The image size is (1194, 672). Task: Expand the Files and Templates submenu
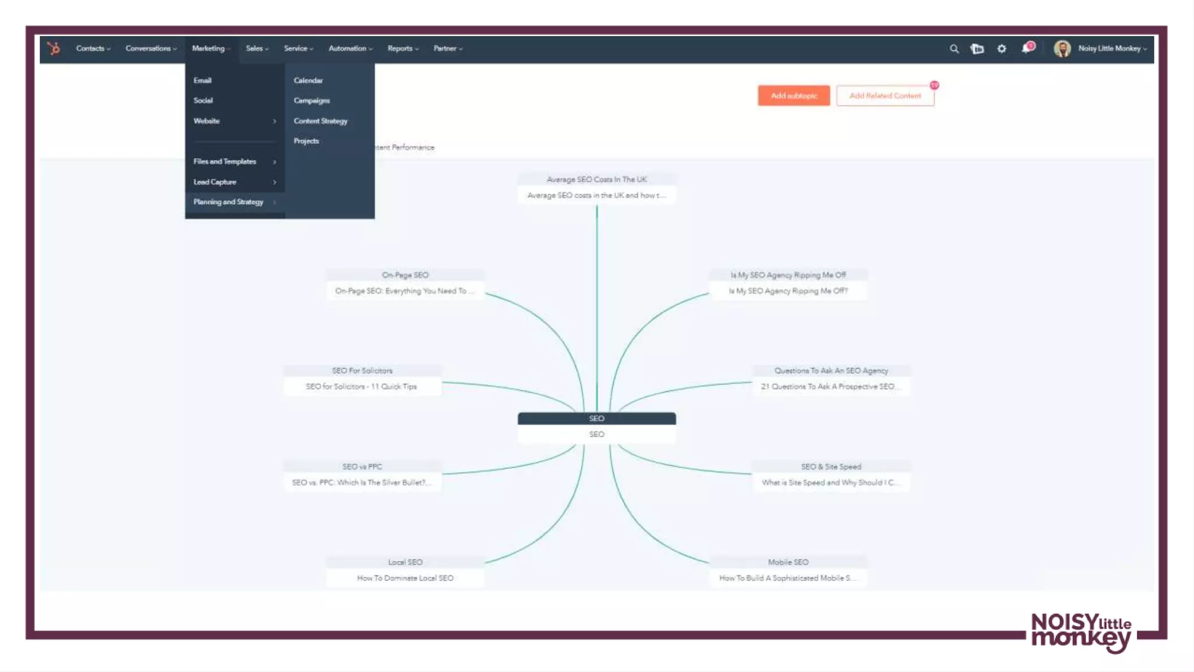(x=274, y=162)
